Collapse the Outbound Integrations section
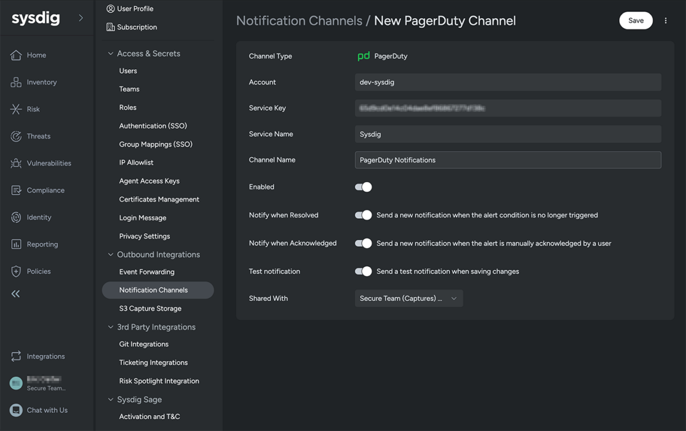 [111, 254]
